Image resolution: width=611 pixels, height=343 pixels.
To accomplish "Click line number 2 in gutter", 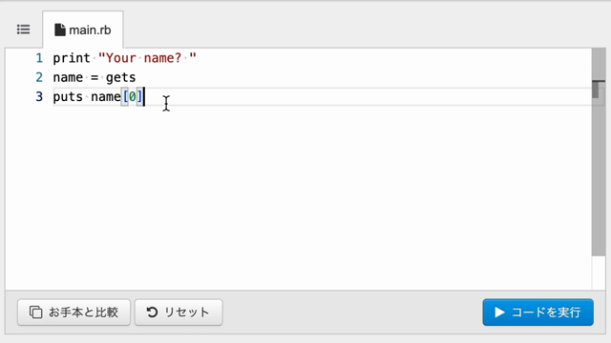I will (x=39, y=77).
